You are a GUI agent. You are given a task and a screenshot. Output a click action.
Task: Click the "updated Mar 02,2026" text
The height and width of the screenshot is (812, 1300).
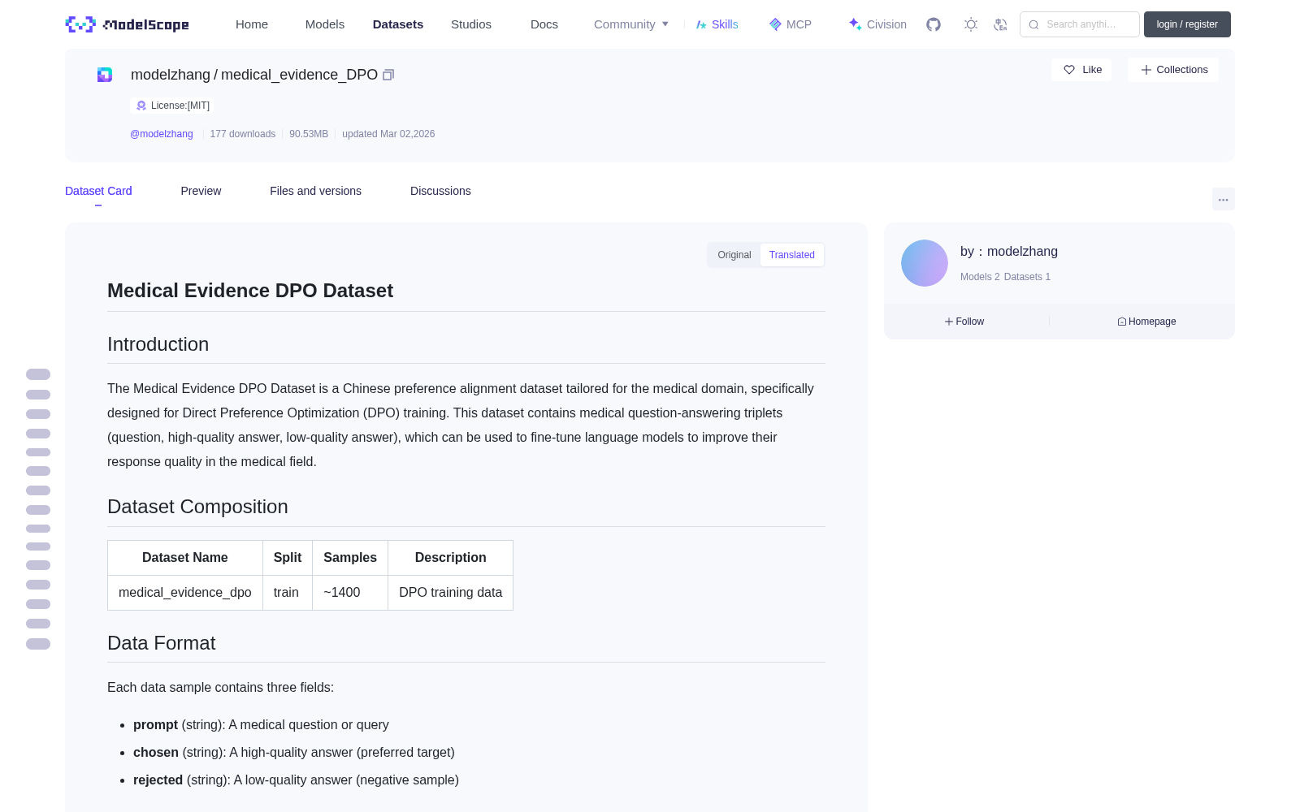[x=388, y=134]
